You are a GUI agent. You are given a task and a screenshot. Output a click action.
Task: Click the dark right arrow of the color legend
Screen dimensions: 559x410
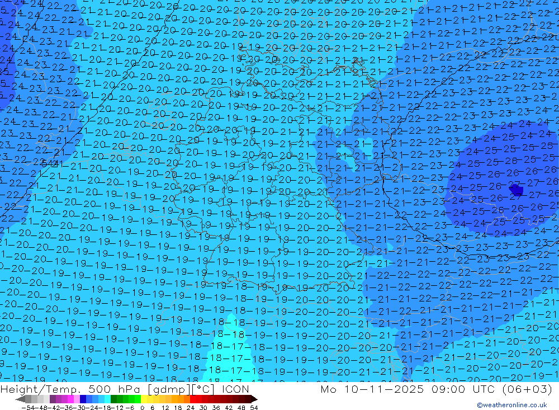(254, 399)
